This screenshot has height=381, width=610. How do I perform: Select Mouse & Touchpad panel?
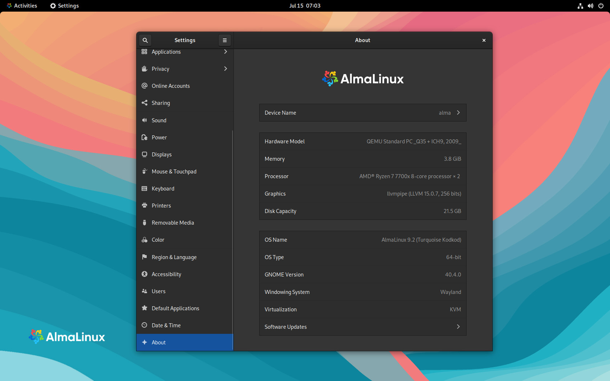185,172
